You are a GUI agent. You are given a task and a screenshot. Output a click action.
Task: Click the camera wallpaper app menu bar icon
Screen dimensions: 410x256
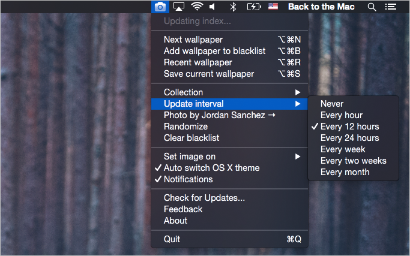[160, 7]
